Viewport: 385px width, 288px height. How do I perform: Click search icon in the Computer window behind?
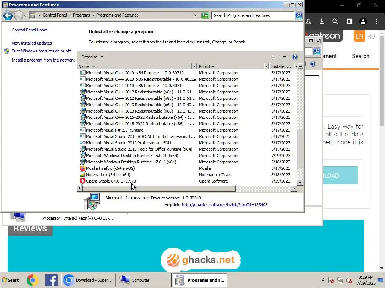(317, 51)
